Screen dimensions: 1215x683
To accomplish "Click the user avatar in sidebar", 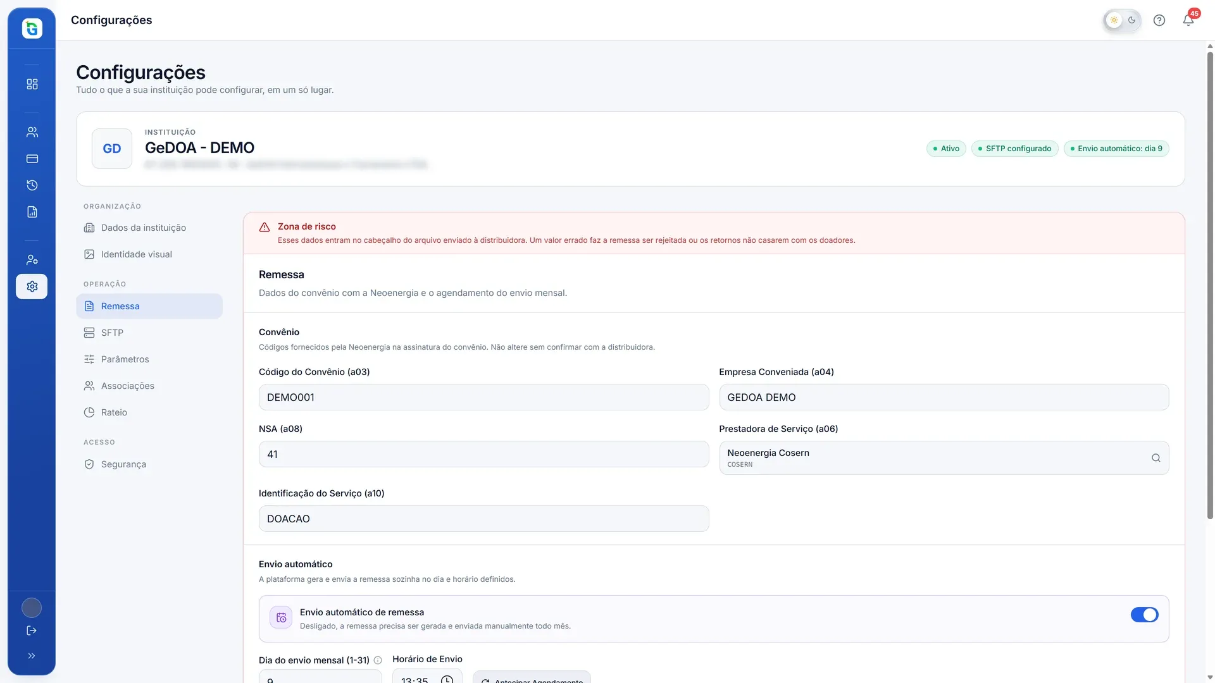I will pos(32,608).
